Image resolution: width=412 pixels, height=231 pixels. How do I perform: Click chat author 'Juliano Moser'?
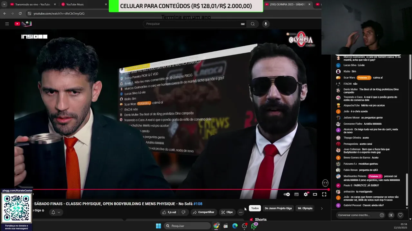351,117
